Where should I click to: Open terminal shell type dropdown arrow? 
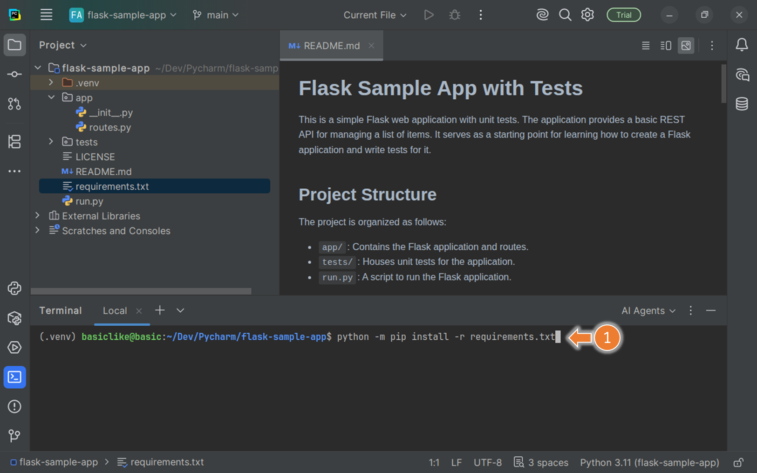pyautogui.click(x=180, y=310)
